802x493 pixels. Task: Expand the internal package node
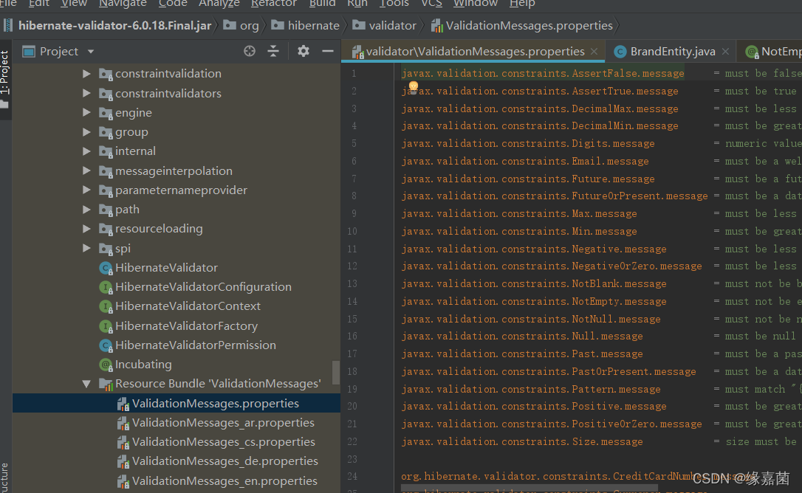coord(86,151)
